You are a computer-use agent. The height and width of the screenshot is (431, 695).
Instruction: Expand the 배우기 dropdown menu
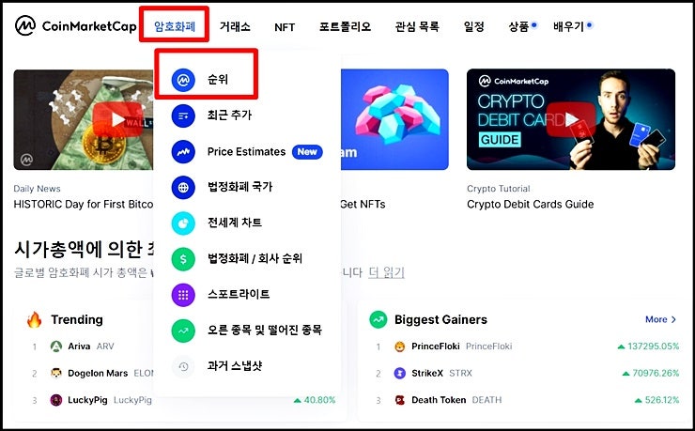(568, 26)
